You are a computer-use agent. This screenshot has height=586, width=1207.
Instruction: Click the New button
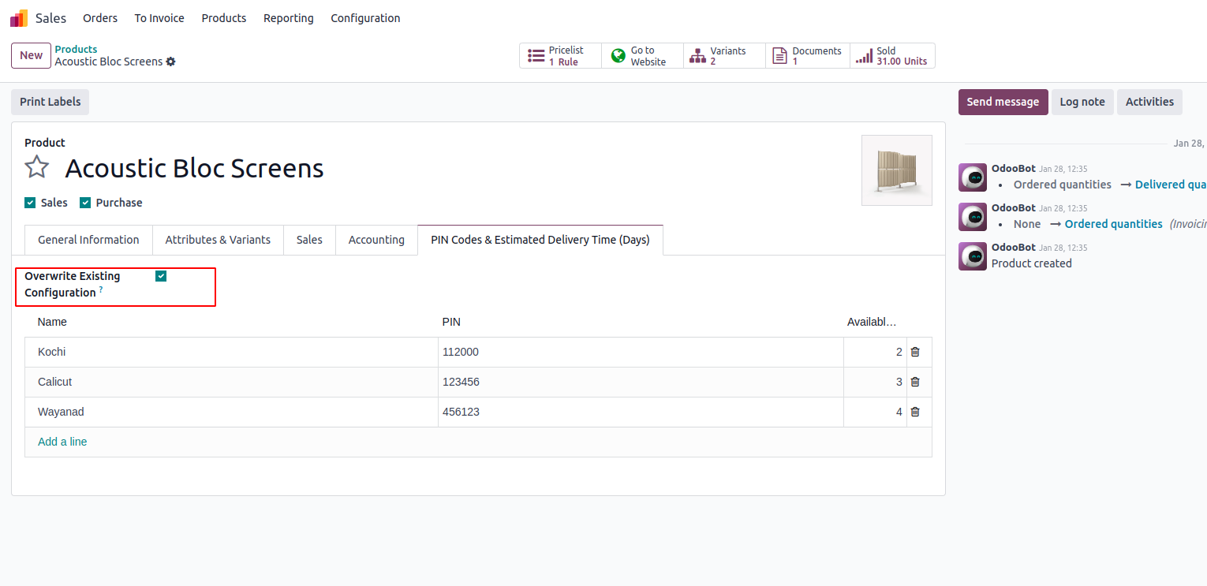coord(32,55)
